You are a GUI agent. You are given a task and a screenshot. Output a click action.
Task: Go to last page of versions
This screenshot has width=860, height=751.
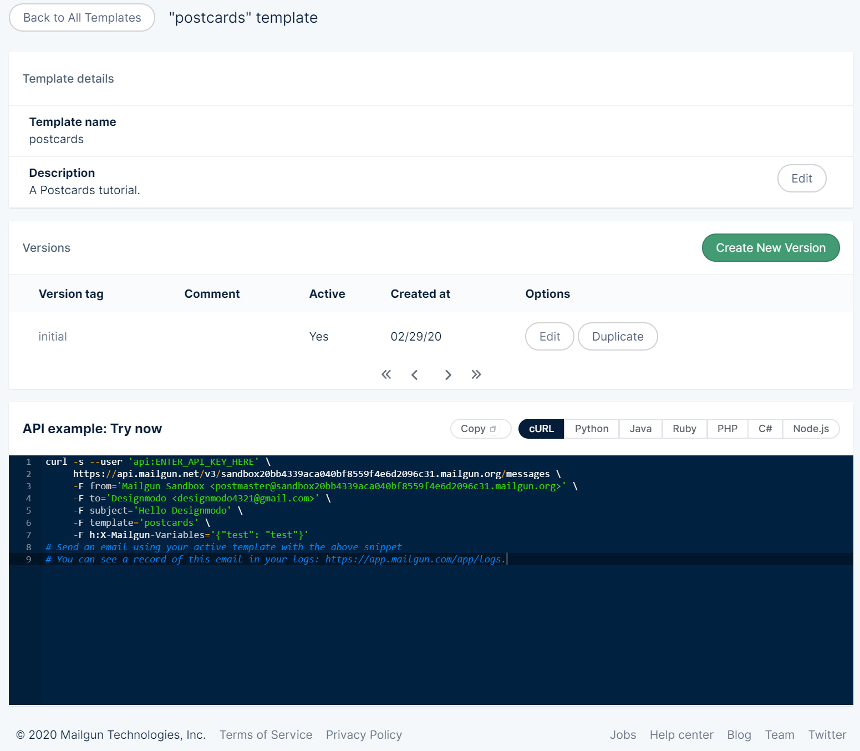pyautogui.click(x=476, y=374)
